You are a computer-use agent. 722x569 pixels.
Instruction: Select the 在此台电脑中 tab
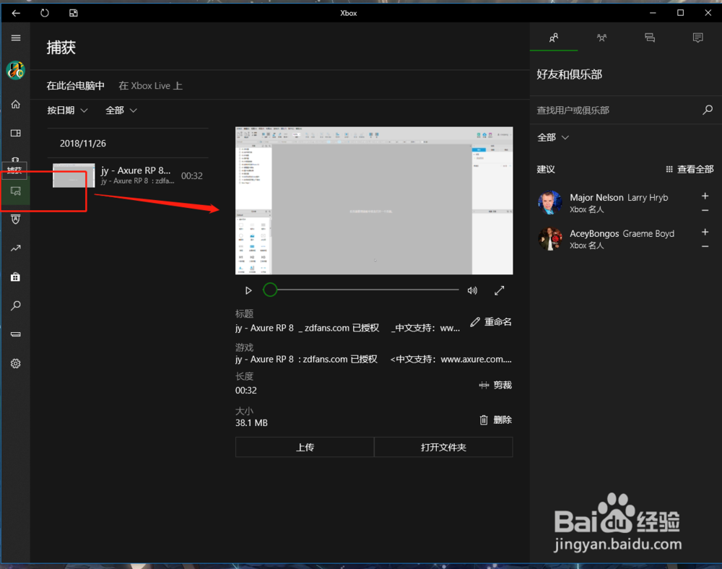coord(76,86)
